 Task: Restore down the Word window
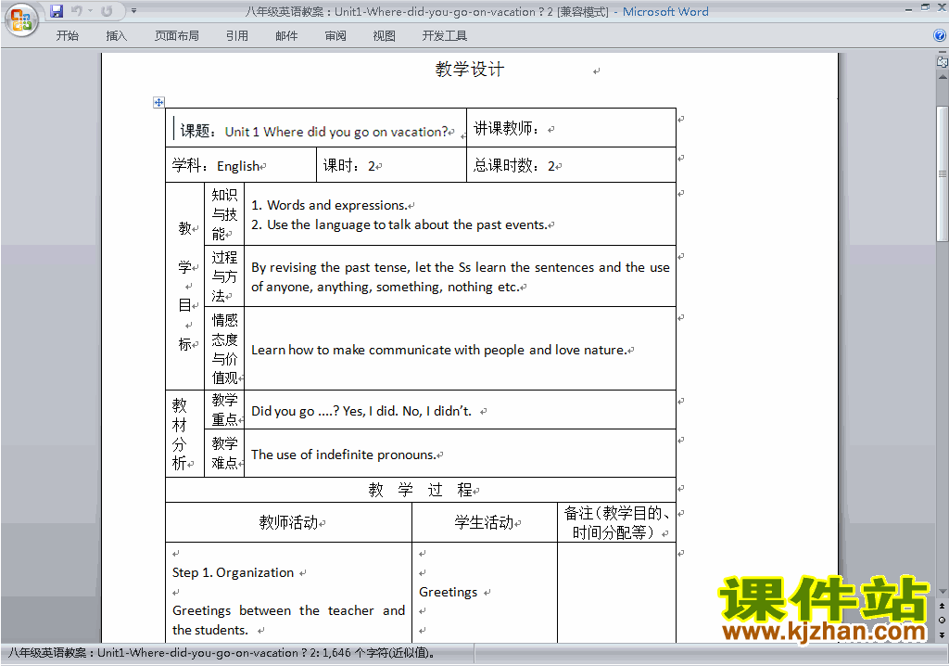tap(925, 7)
